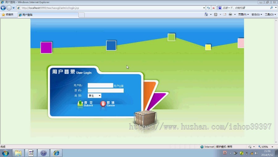Expand the Print dropdown arrow
This screenshot has width=278, height=157.
tap(235, 15)
